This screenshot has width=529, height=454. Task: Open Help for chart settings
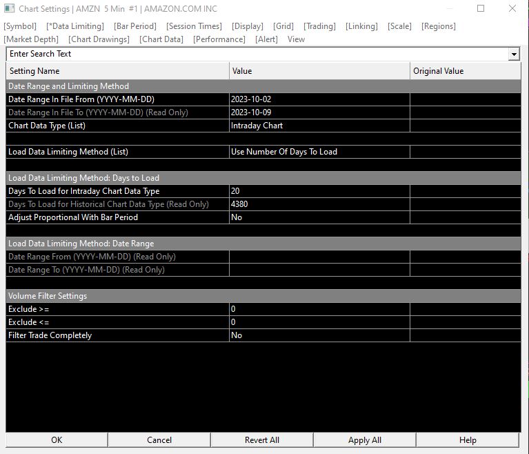pos(468,440)
